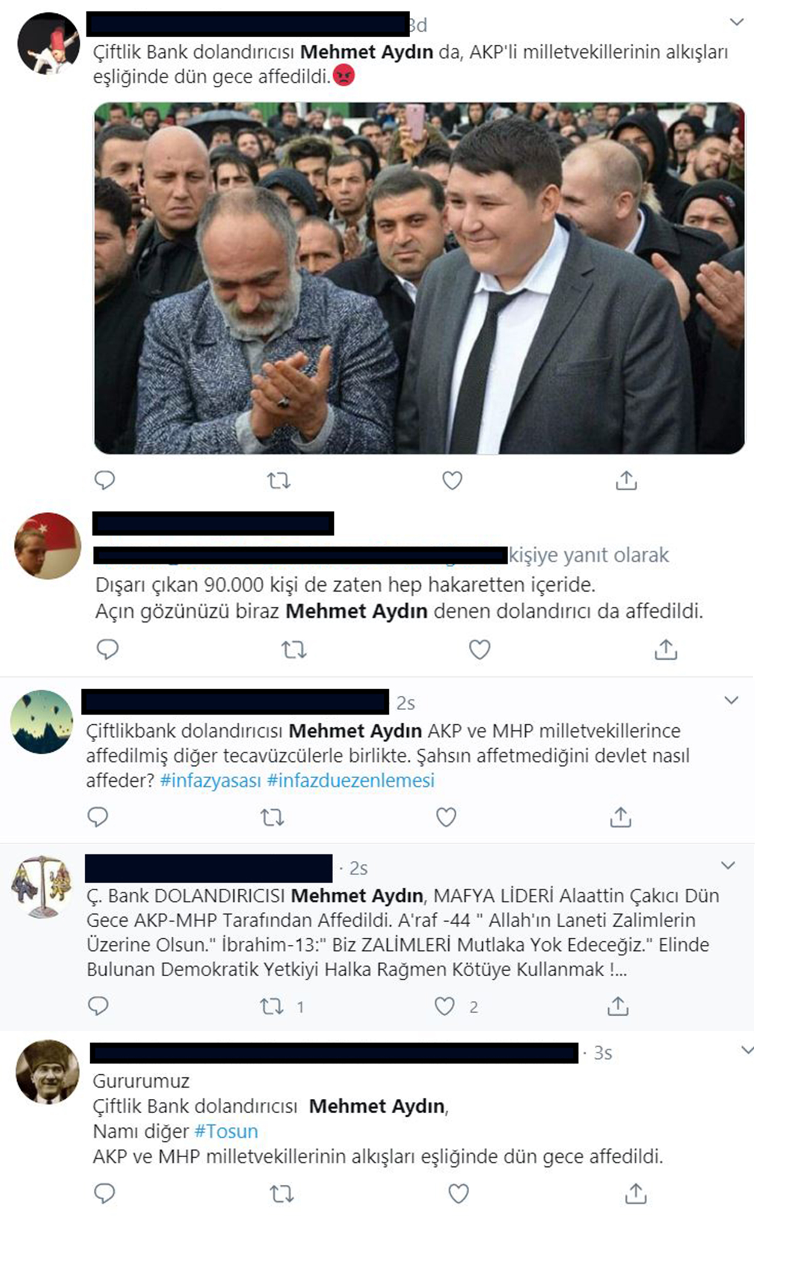The height and width of the screenshot is (1263, 794).
Task: Open chevron menu on Alaattin Çakıcı tweet
Action: click(728, 866)
